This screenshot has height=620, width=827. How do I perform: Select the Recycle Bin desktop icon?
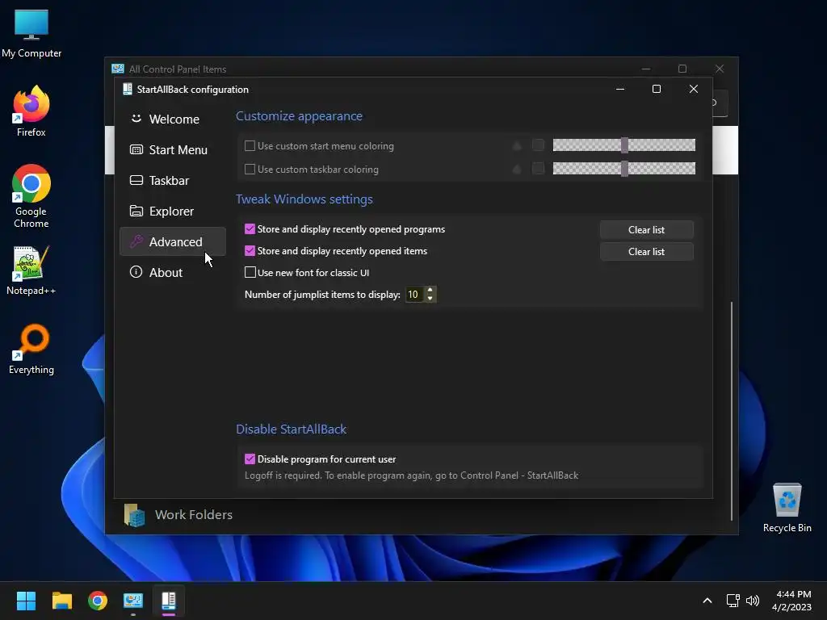click(x=787, y=508)
